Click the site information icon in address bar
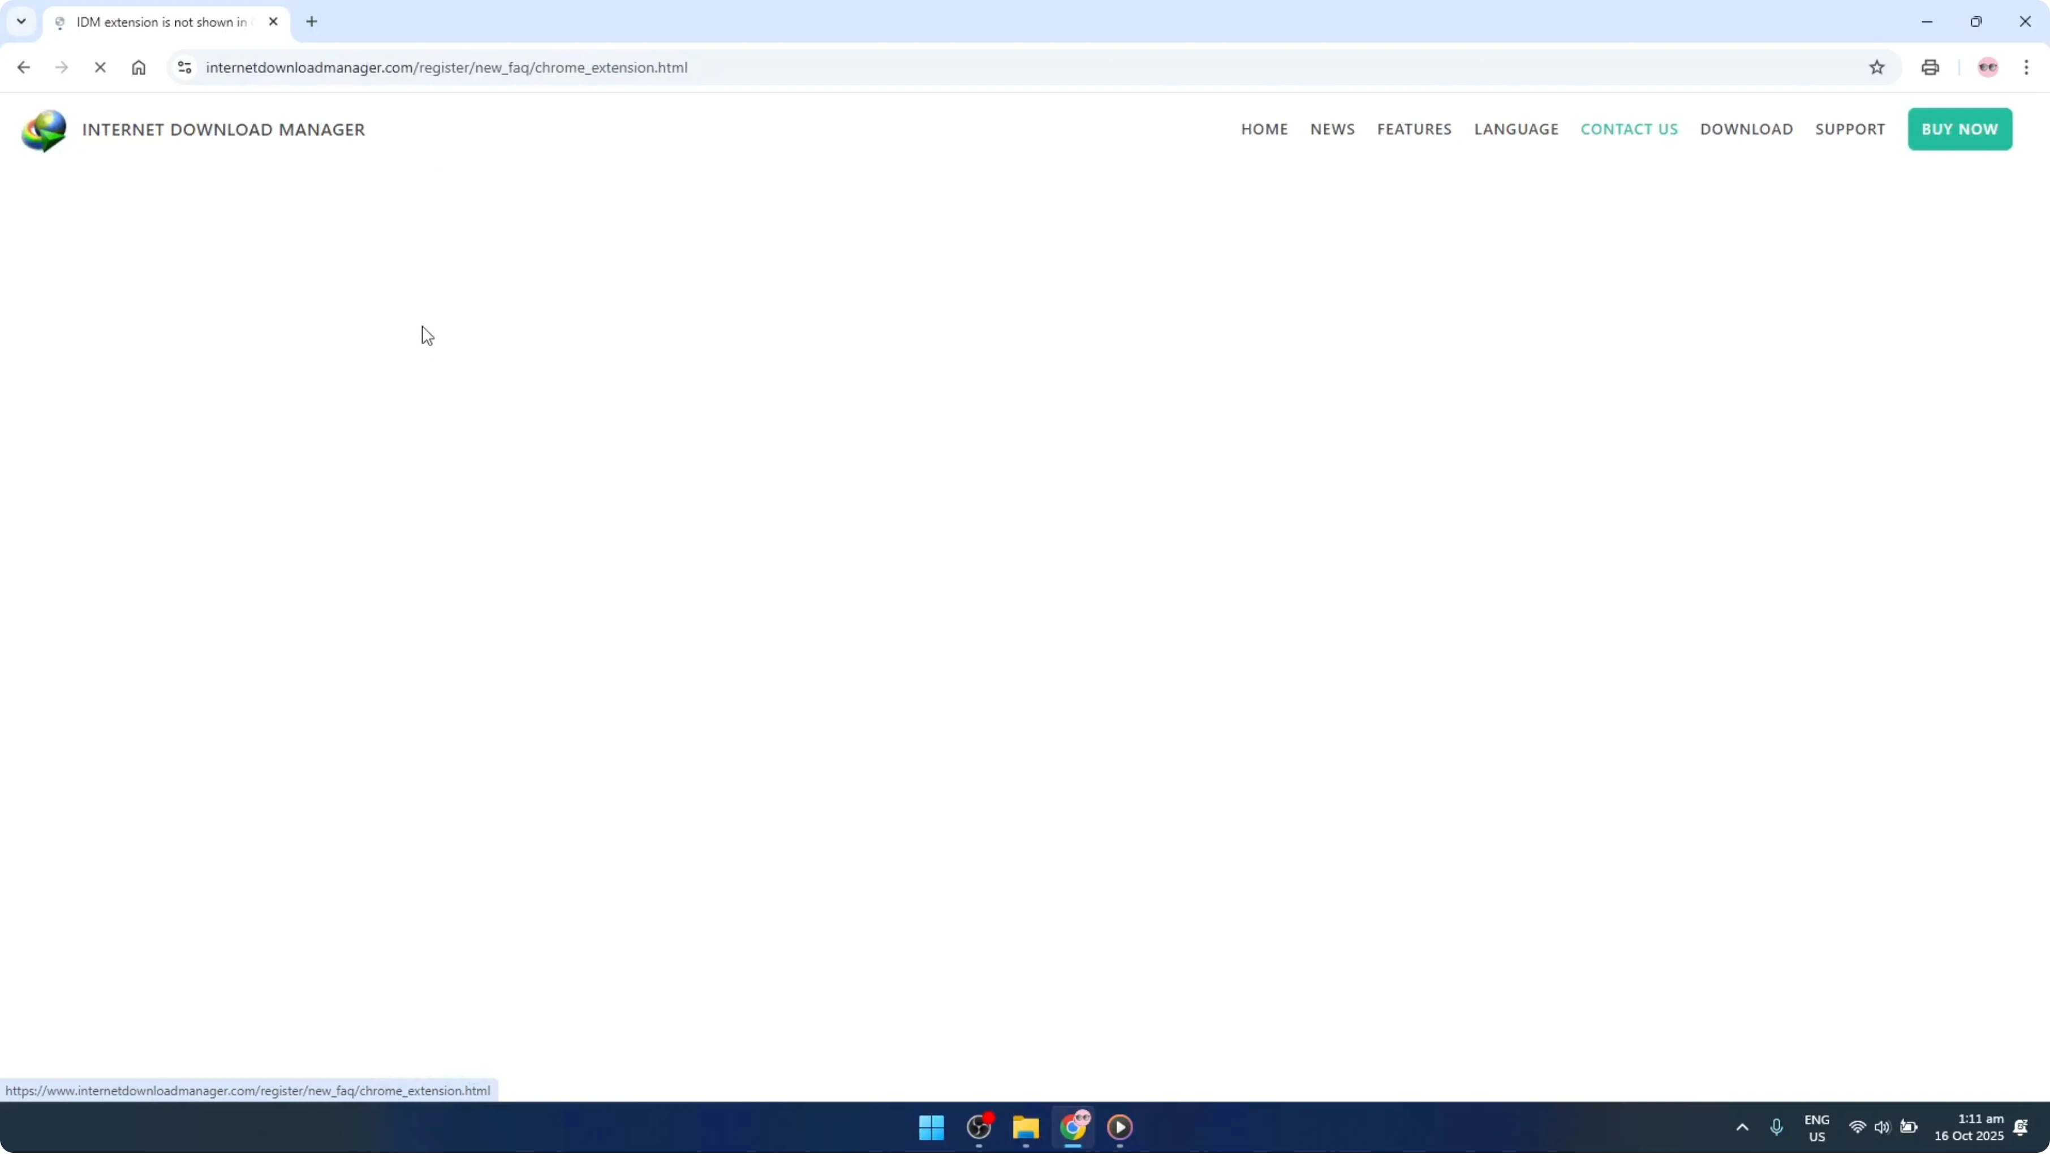The image size is (2050, 1154). [x=184, y=67]
